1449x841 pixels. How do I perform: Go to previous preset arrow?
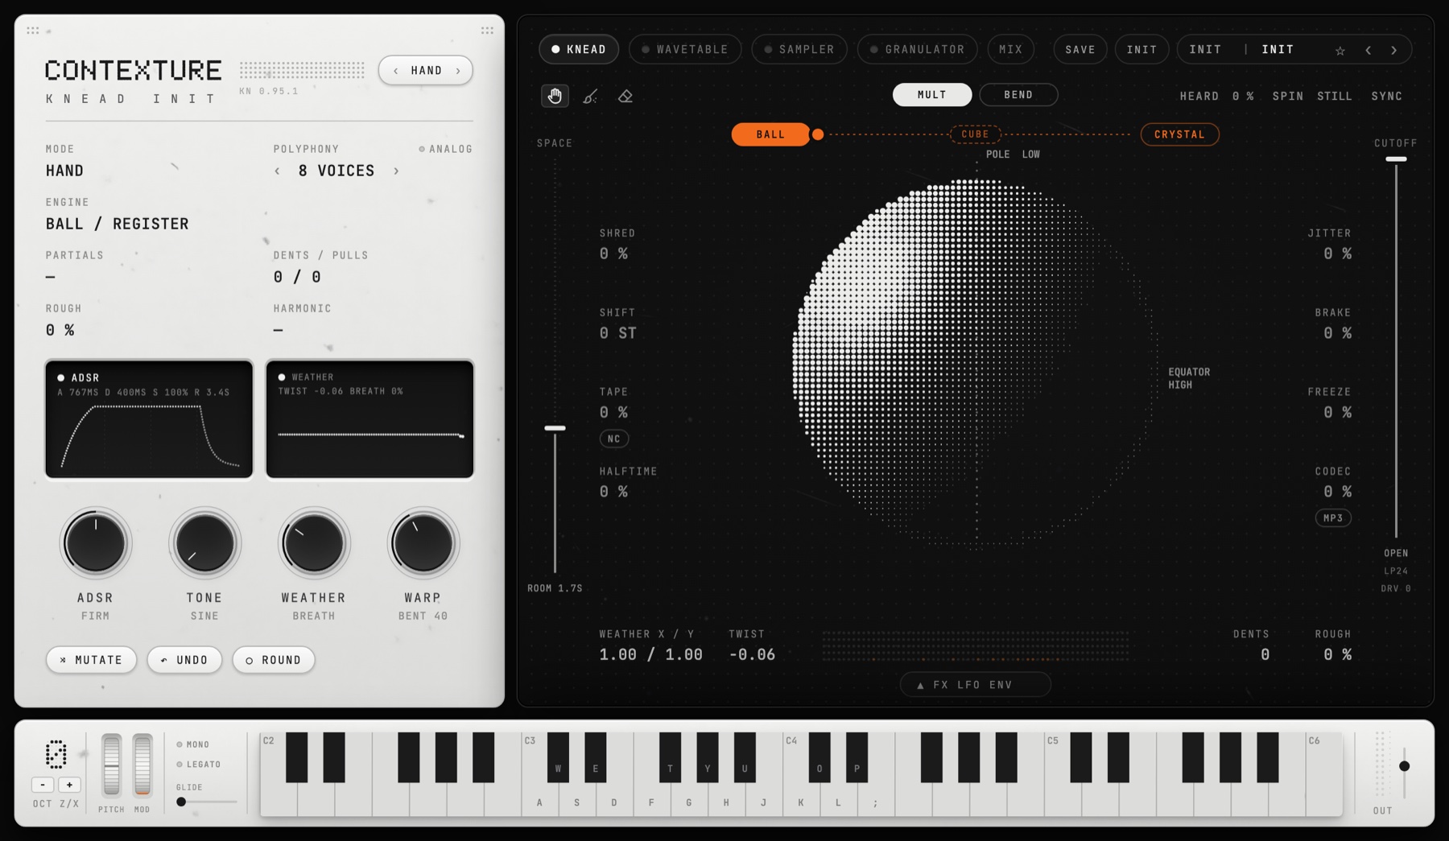1368,50
